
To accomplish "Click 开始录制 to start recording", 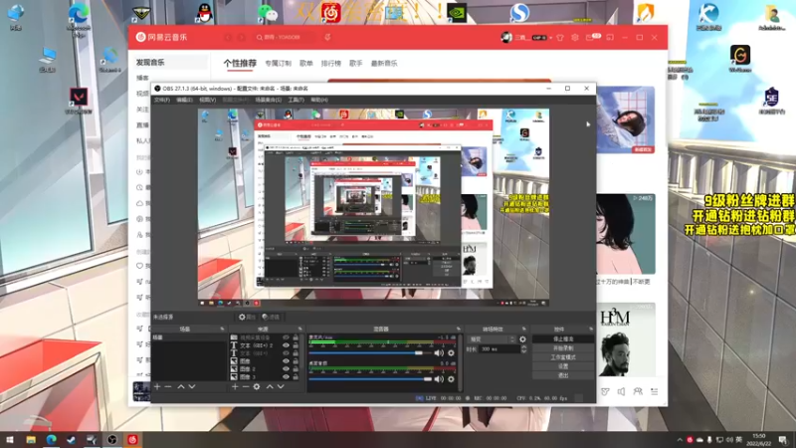I will point(563,348).
